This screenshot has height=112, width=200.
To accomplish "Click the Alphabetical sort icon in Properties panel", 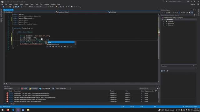I will click(x=165, y=71).
